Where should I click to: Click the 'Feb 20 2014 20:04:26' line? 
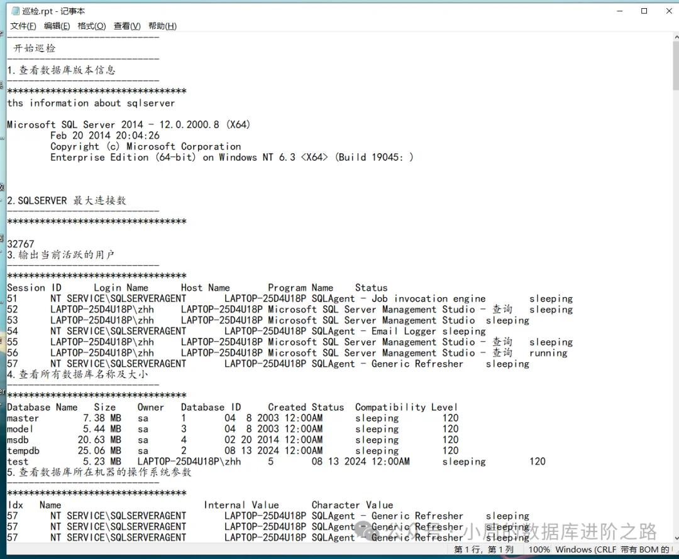[105, 136]
